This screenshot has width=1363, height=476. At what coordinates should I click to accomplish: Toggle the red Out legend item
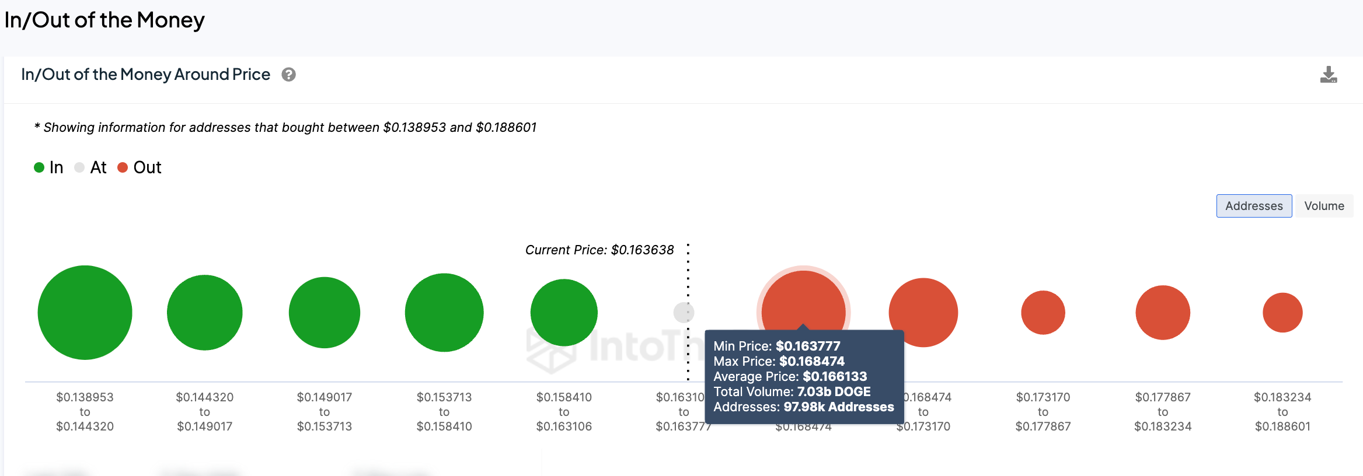pyautogui.click(x=140, y=167)
